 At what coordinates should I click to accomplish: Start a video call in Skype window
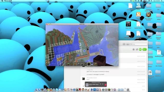(140, 49)
